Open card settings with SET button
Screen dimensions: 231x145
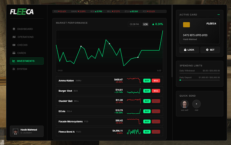click(x=210, y=50)
